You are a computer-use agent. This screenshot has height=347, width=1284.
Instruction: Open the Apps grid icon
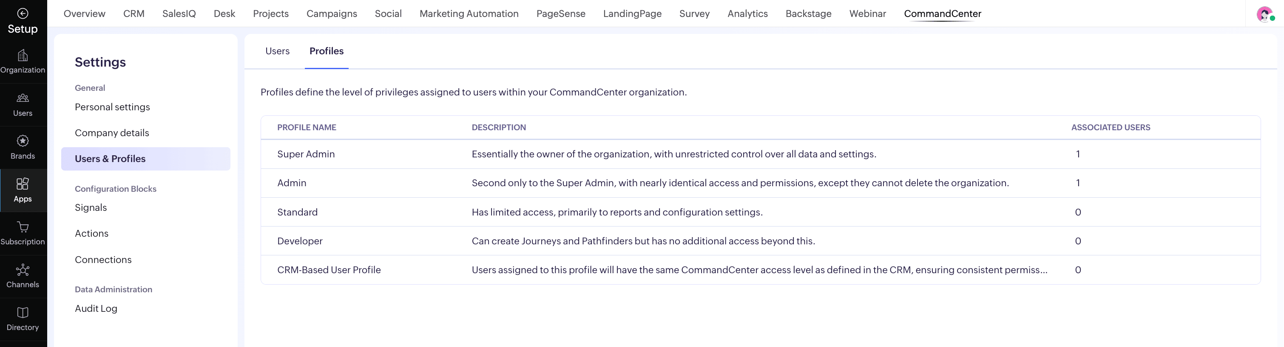23,184
